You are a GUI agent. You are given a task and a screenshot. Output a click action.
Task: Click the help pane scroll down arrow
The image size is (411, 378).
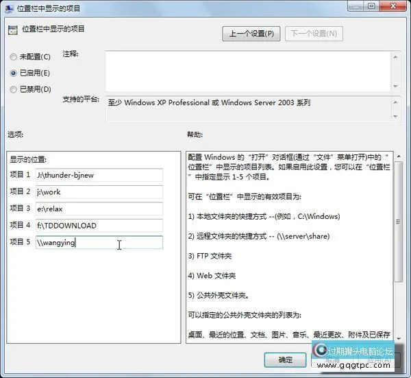tap(399, 339)
